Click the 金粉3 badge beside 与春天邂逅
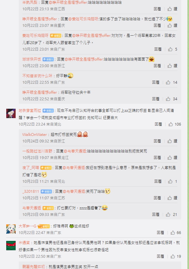Viewport: 189px width, 269px height. coord(48,208)
